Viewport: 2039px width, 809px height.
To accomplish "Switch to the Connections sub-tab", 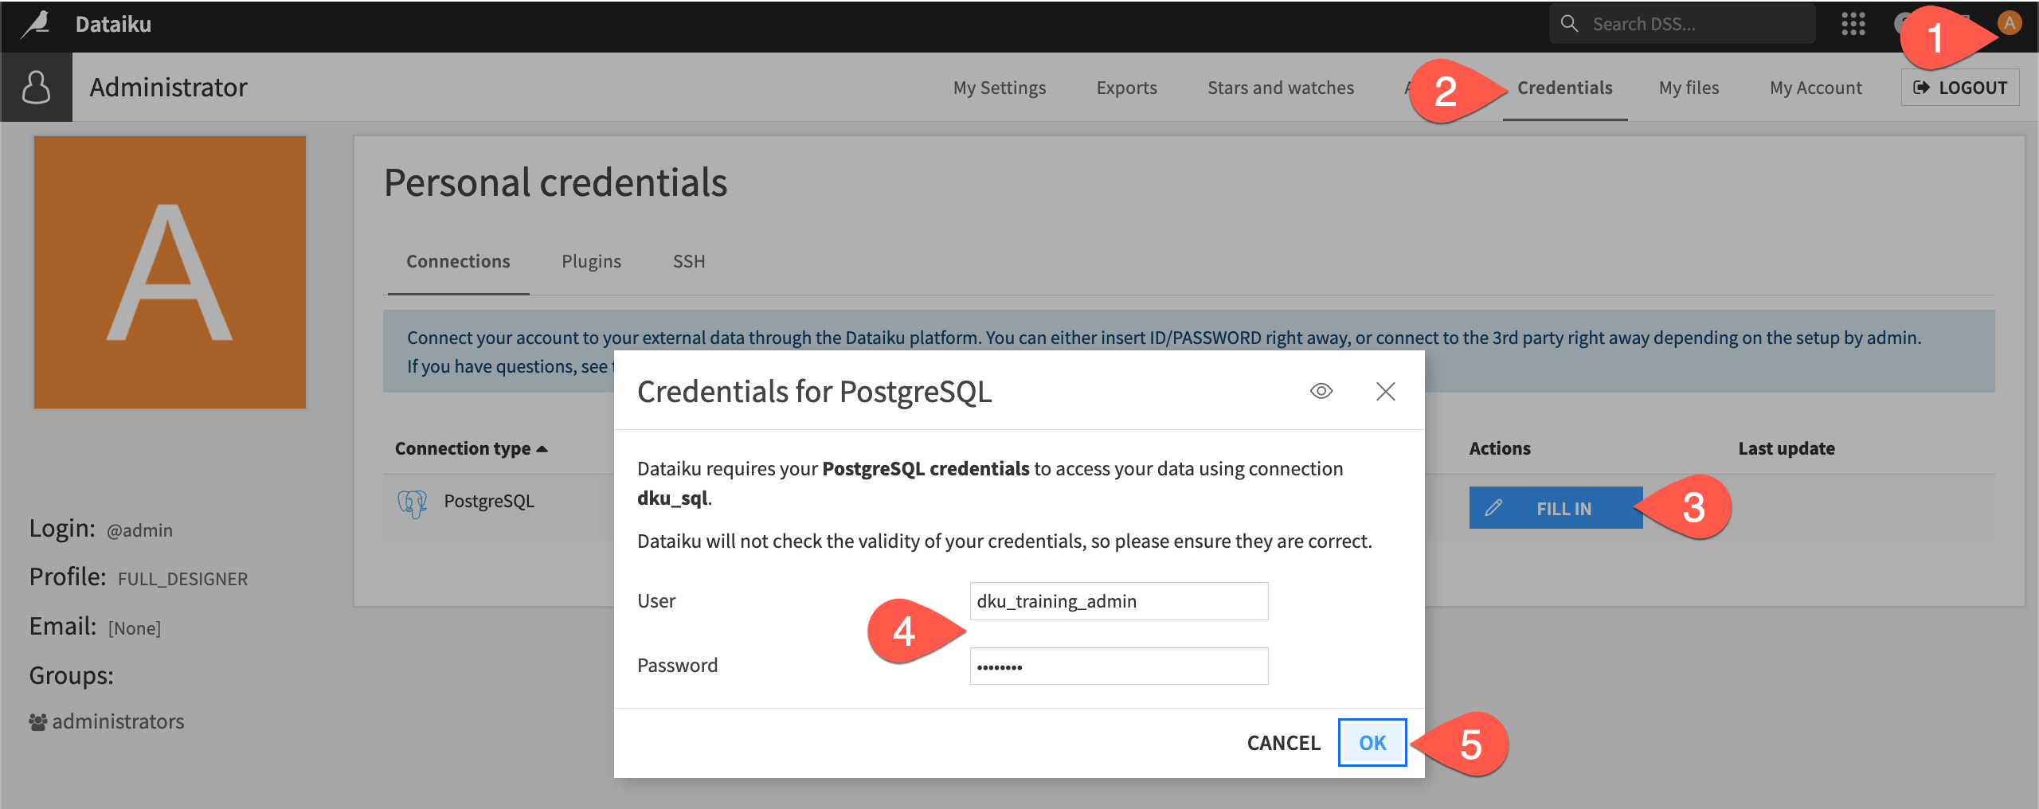I will click(458, 261).
